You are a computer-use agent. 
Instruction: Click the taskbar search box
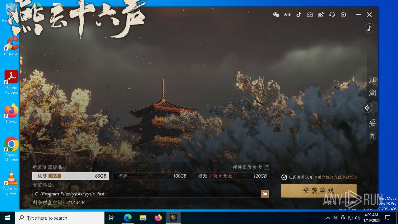60,218
